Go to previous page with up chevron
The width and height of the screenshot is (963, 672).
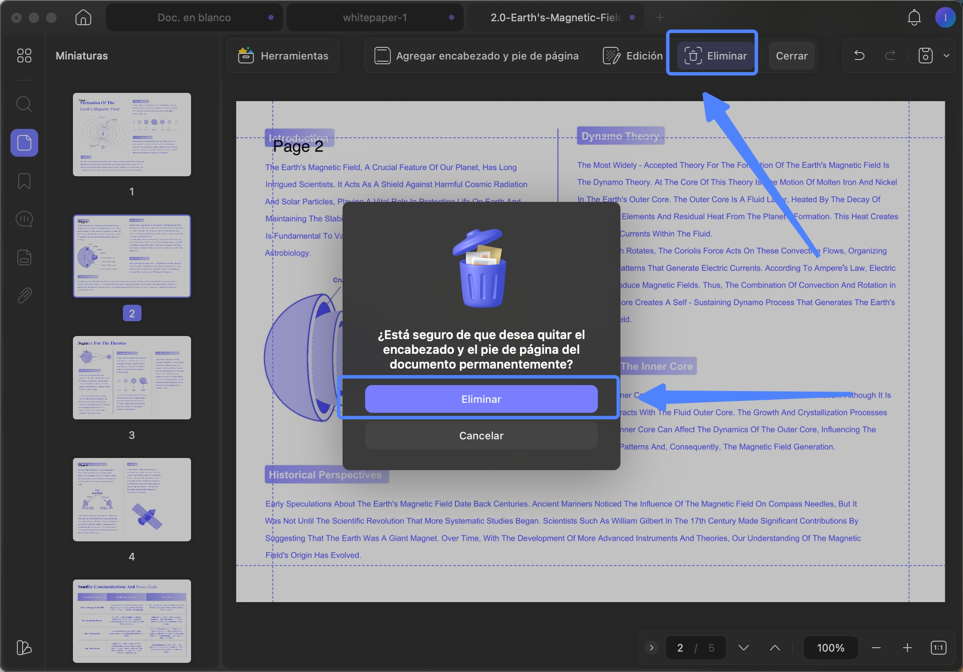pos(775,648)
